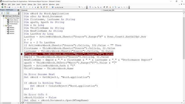185x104 pixels.
Task: Toggle Folders view in Project panel
Action: [x=8, y=13]
